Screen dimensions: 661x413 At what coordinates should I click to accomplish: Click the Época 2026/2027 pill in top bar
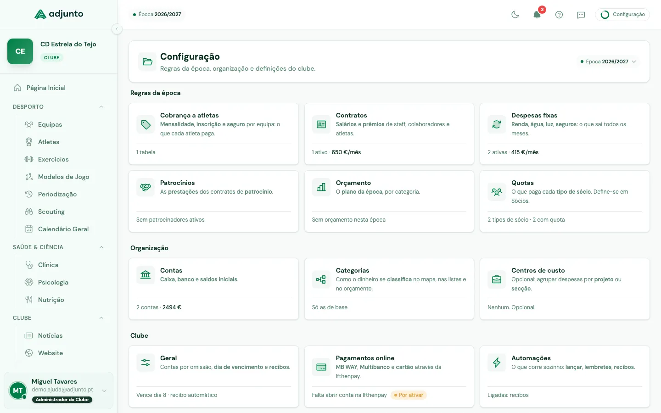[x=157, y=14]
